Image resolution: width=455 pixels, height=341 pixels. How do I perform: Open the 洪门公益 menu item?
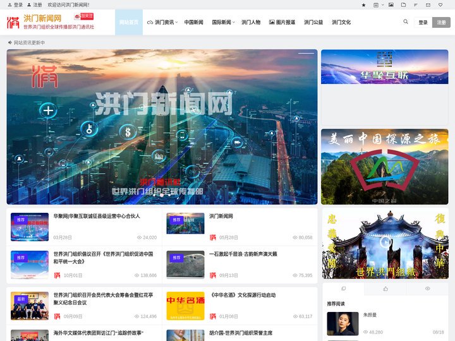pyautogui.click(x=313, y=22)
